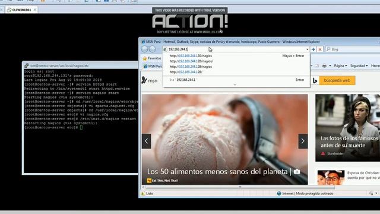The image size is (380, 214).
Task: Click the msn logo on the page
Action: 150,80
